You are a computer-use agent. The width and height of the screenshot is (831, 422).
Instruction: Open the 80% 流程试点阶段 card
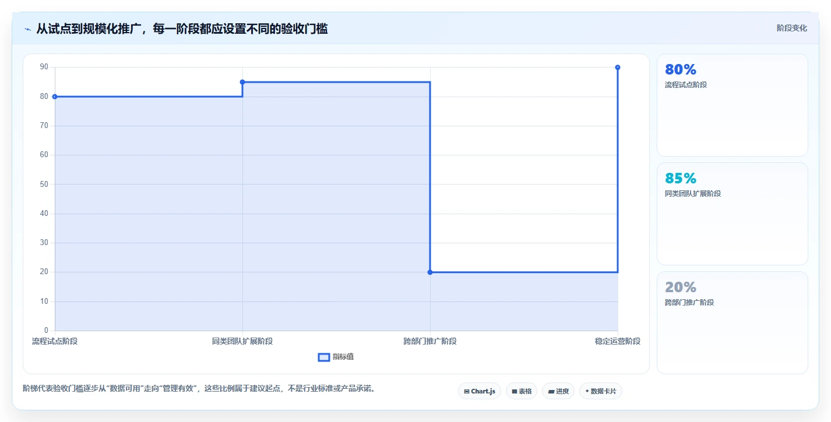tap(733, 105)
